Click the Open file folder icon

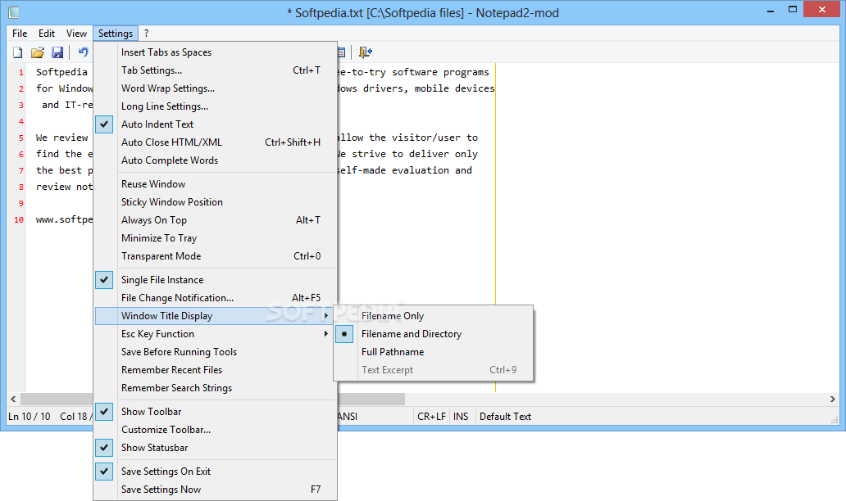click(x=37, y=52)
